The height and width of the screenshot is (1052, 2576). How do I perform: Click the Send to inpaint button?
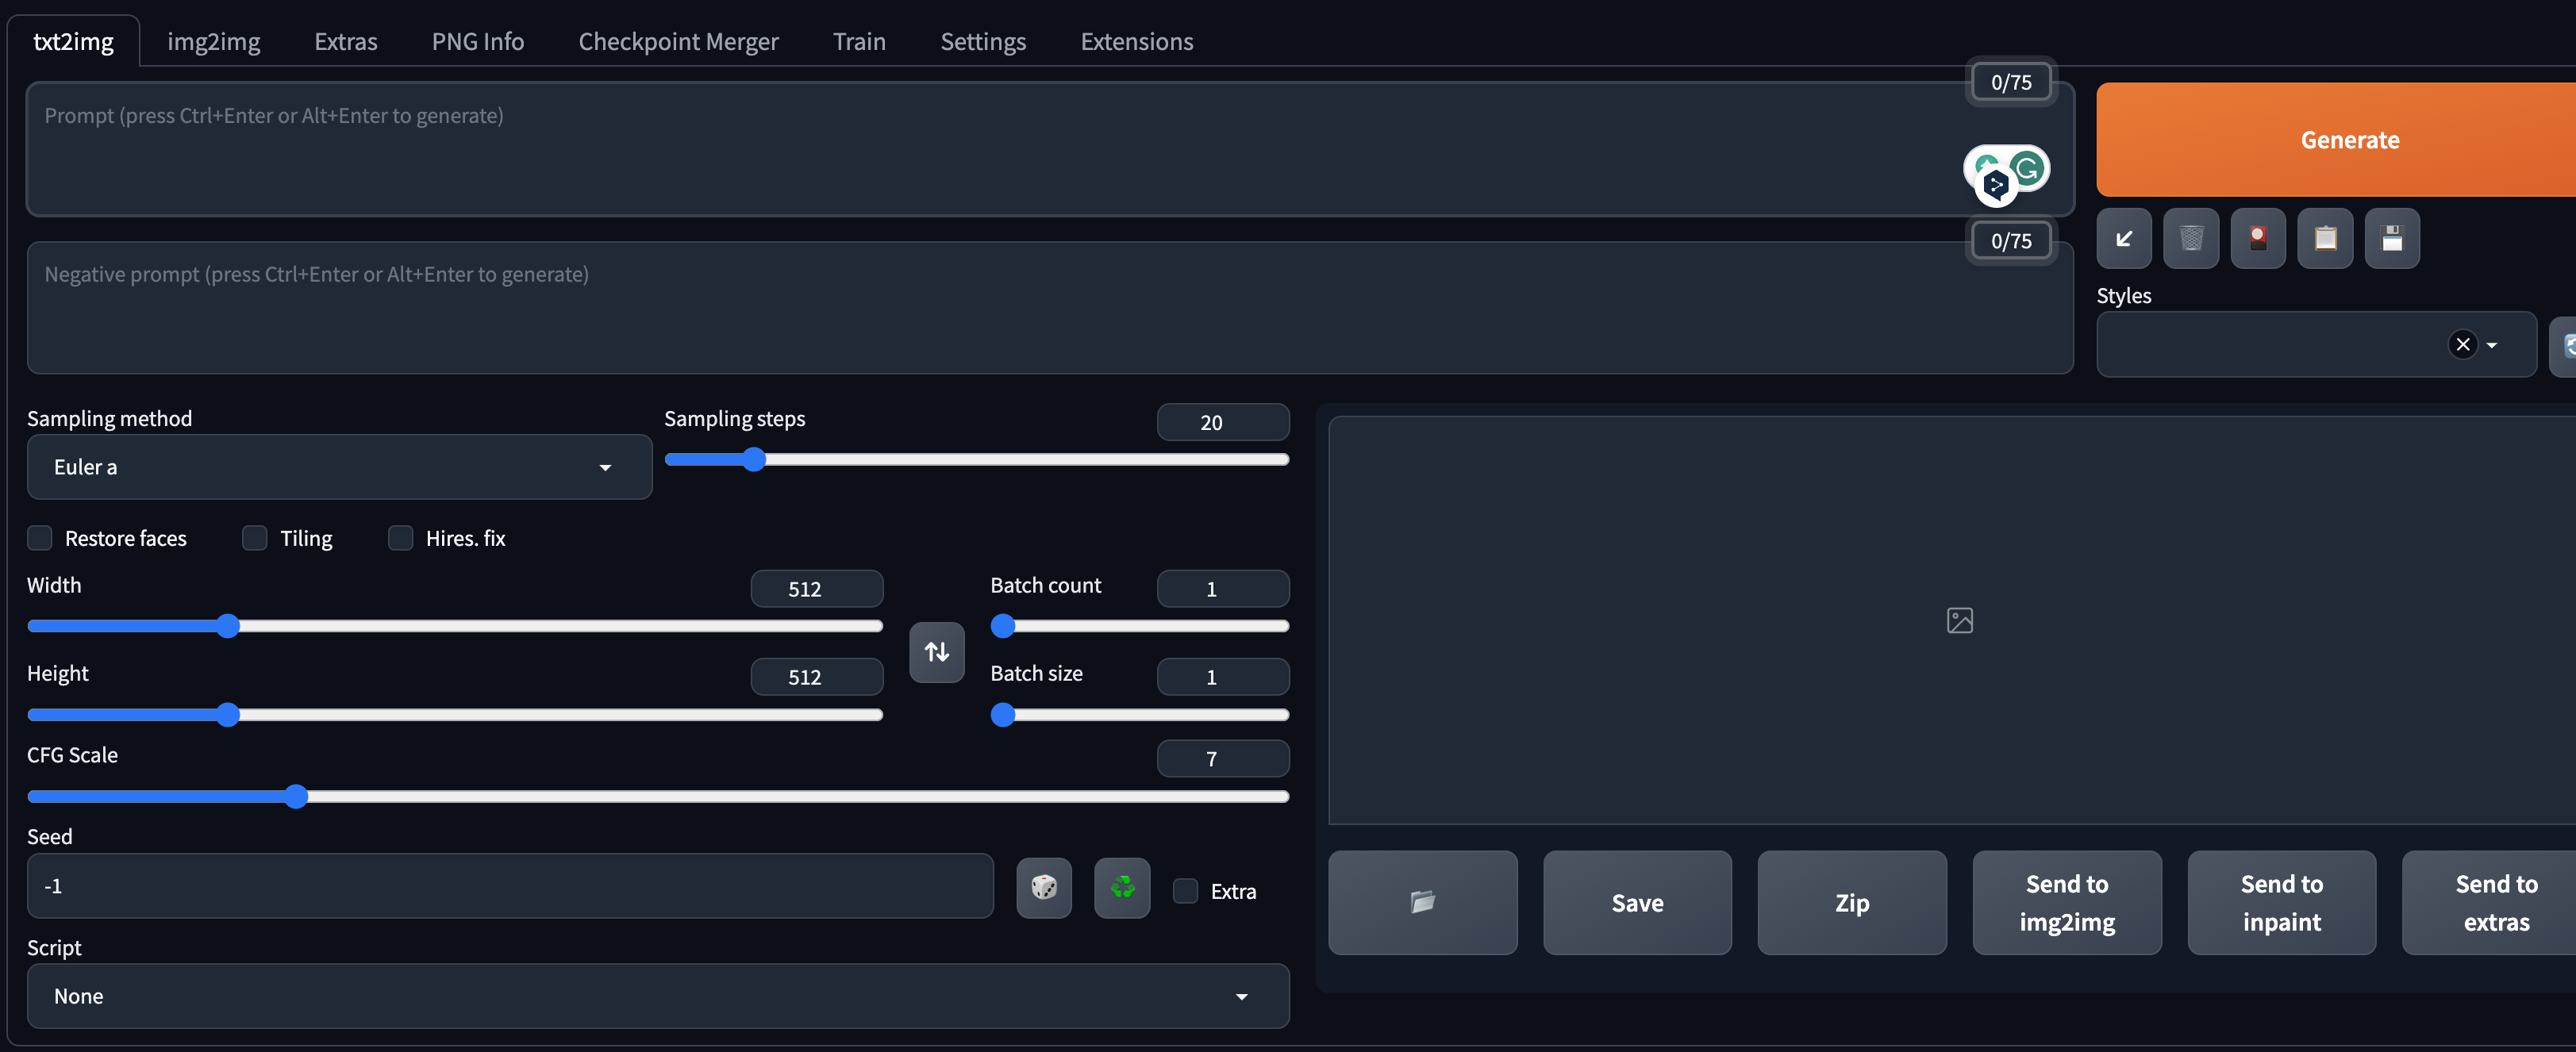[x=2280, y=902]
